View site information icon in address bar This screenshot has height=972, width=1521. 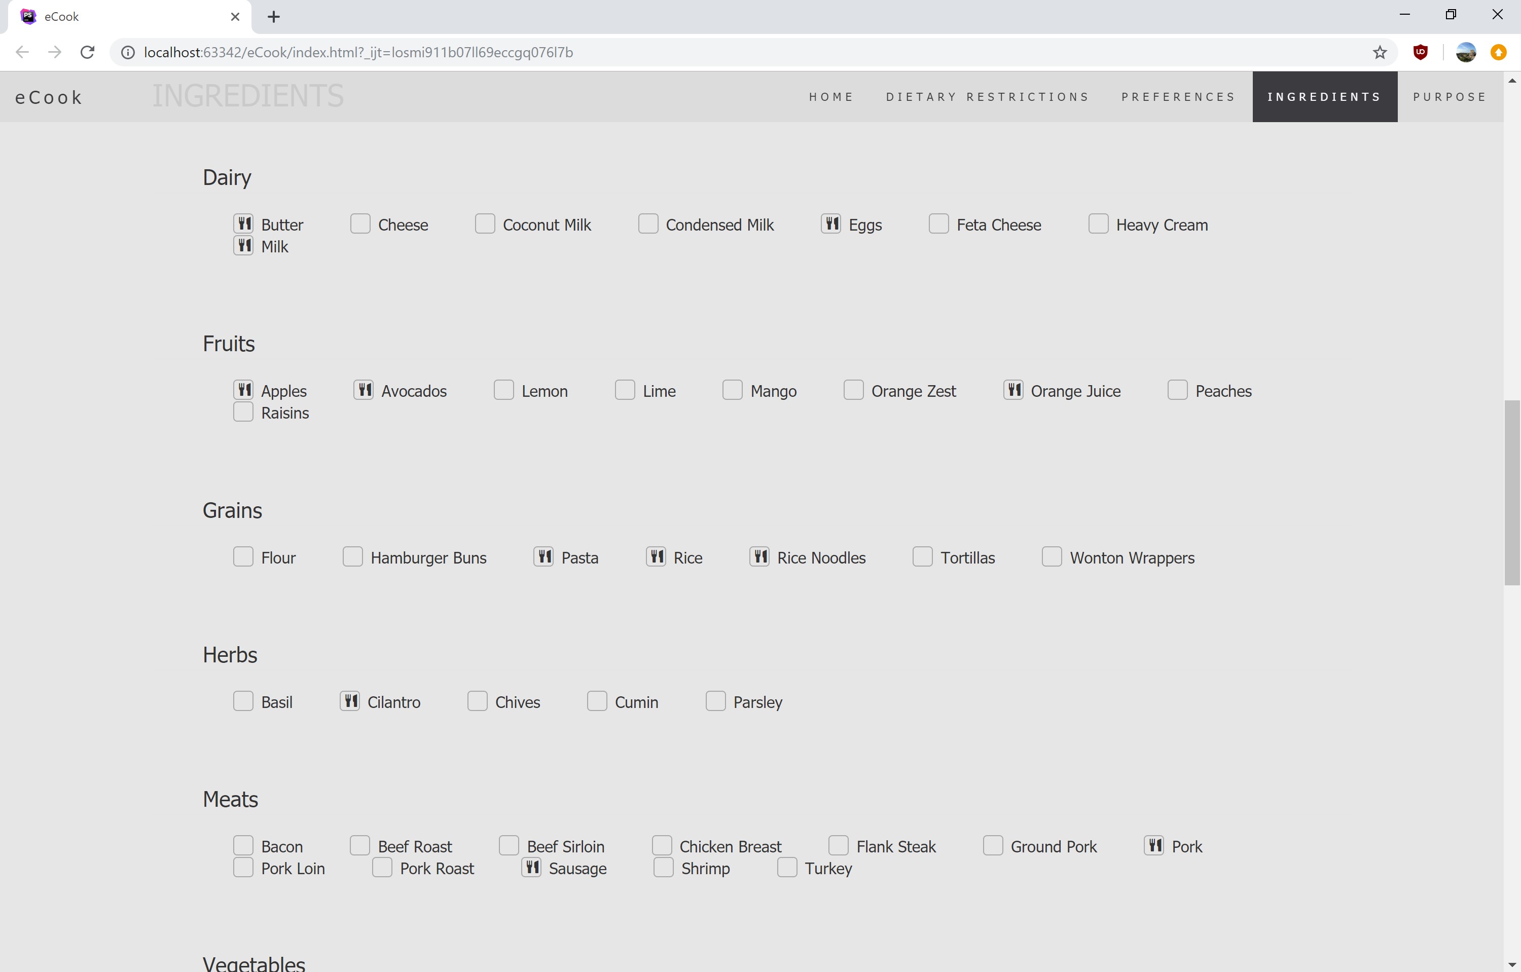pyautogui.click(x=128, y=52)
